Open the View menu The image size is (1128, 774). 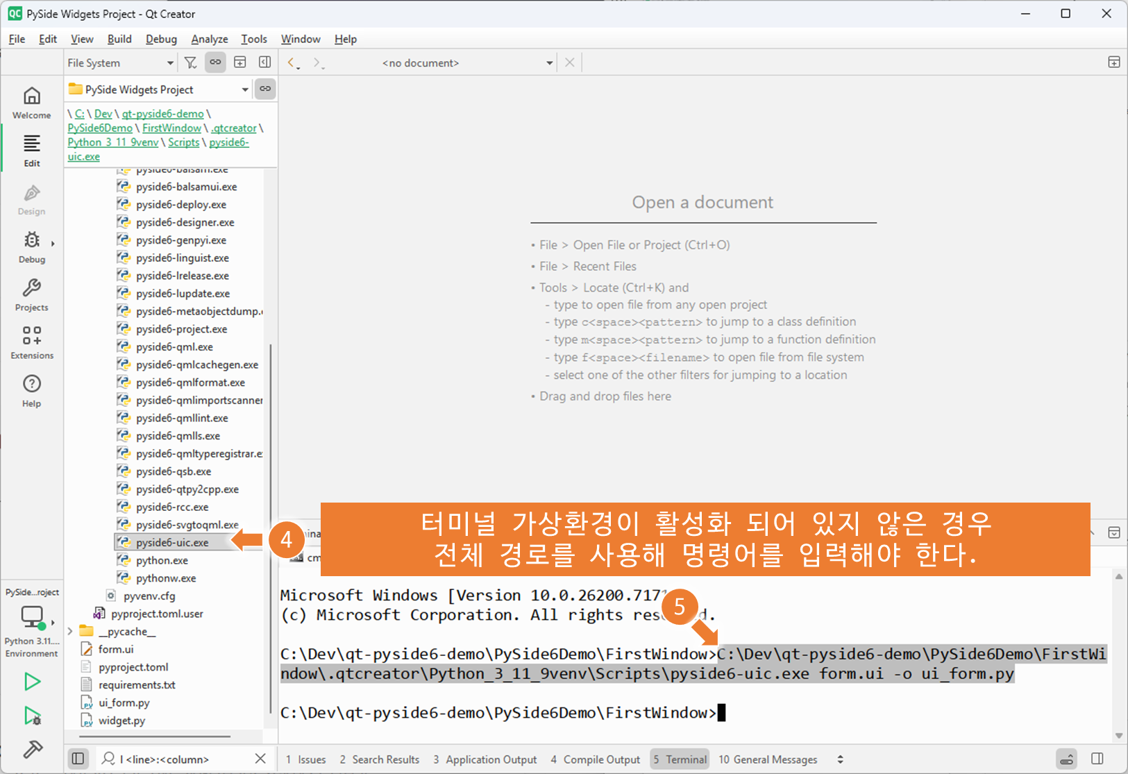pyautogui.click(x=82, y=39)
